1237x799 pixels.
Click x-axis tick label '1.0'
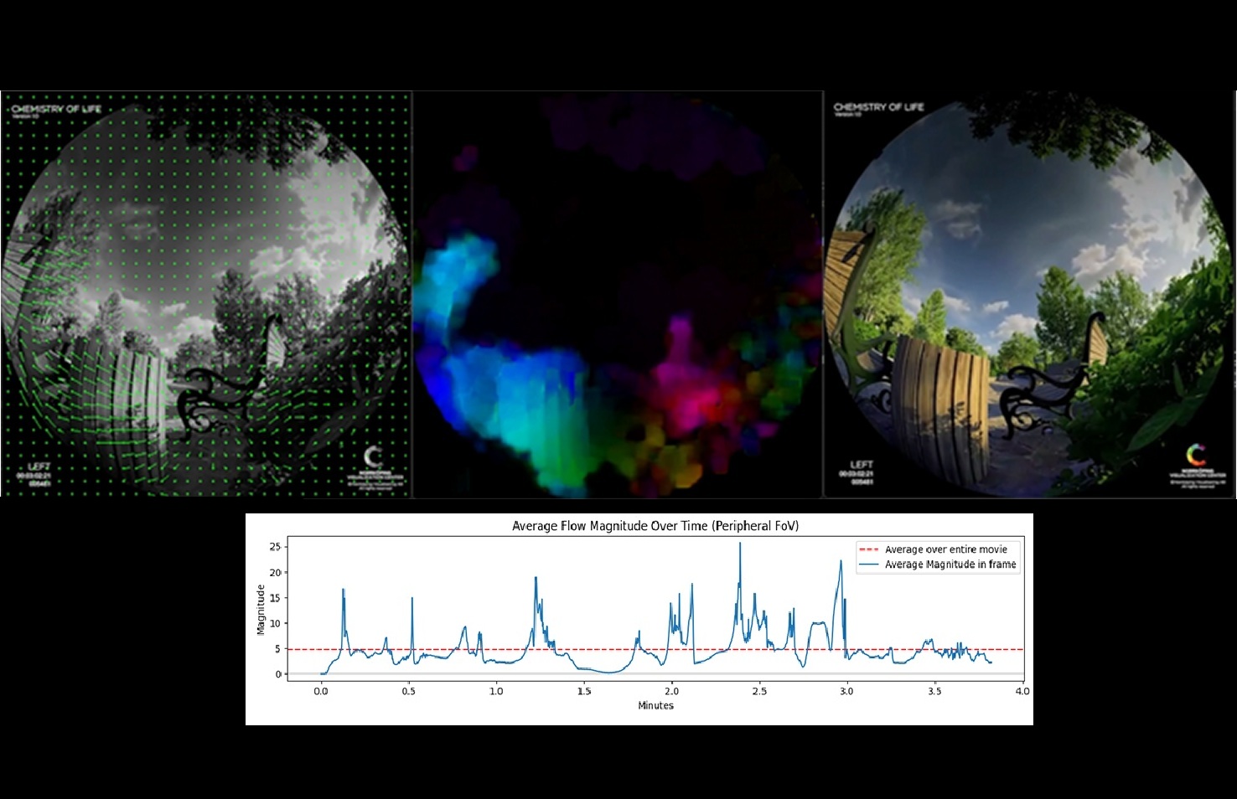point(496,691)
